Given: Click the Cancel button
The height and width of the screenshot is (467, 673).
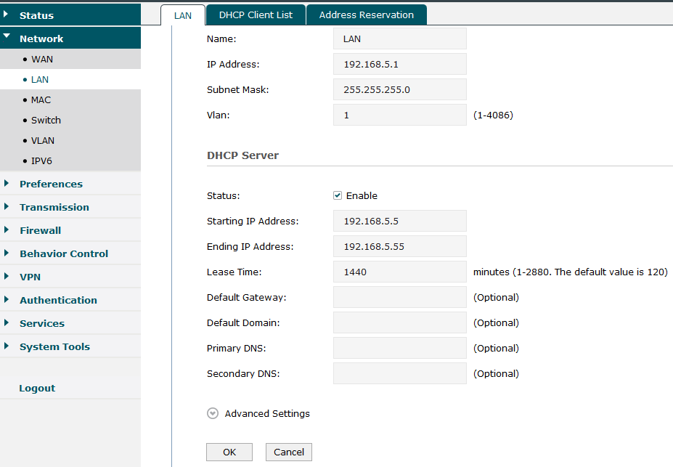Looking at the screenshot, I should pyautogui.click(x=288, y=451).
